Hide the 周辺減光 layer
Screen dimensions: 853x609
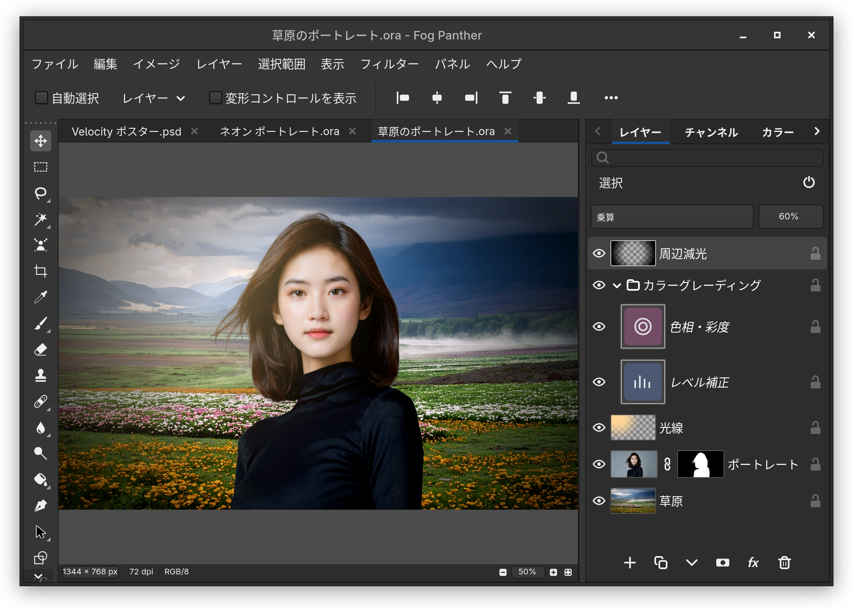click(599, 253)
